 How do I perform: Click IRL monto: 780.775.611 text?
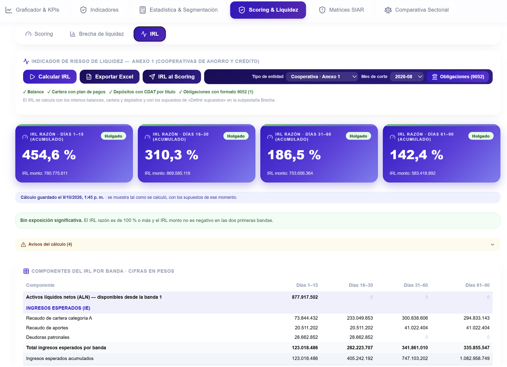point(45,173)
